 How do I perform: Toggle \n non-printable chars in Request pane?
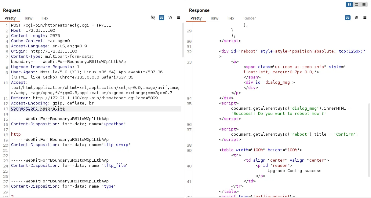[x=170, y=18]
